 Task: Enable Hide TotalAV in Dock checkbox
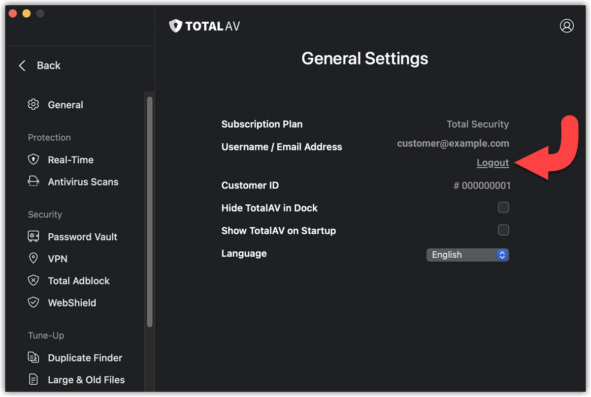tap(503, 208)
